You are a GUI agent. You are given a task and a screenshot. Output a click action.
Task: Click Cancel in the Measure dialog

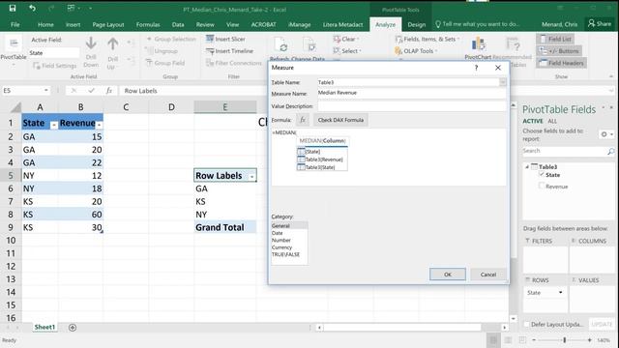pyautogui.click(x=488, y=275)
